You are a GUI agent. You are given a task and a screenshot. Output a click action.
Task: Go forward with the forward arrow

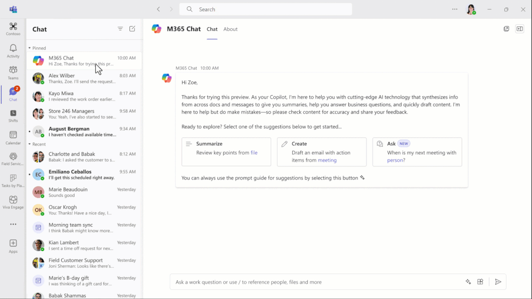click(x=171, y=9)
